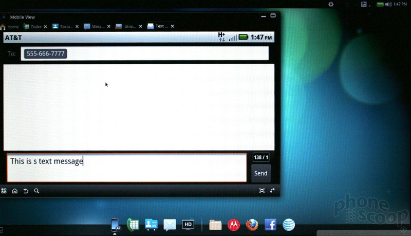Send the text message
411x236 pixels.
[261, 173]
